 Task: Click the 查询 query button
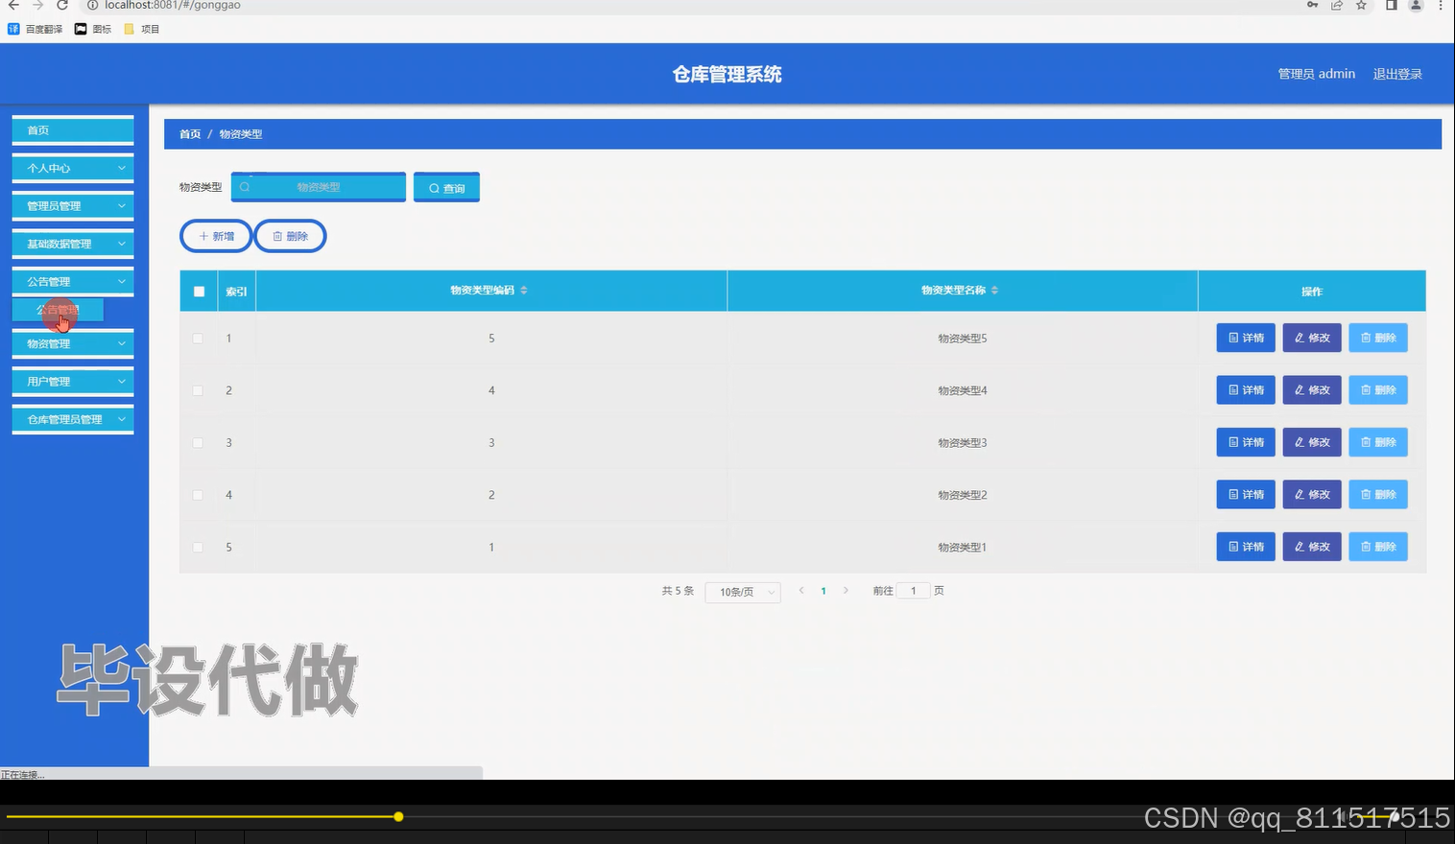(x=445, y=187)
